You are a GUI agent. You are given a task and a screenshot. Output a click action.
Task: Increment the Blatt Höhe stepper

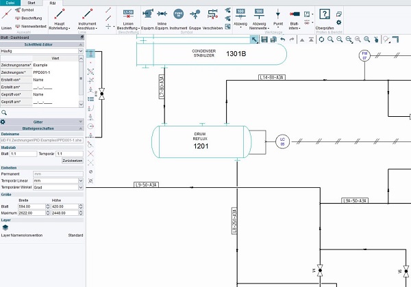coord(81,206)
